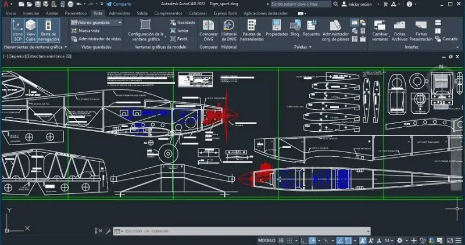Switch to the Inserción ribbon tab
This screenshot has width=465, height=245.
pos(31,13)
